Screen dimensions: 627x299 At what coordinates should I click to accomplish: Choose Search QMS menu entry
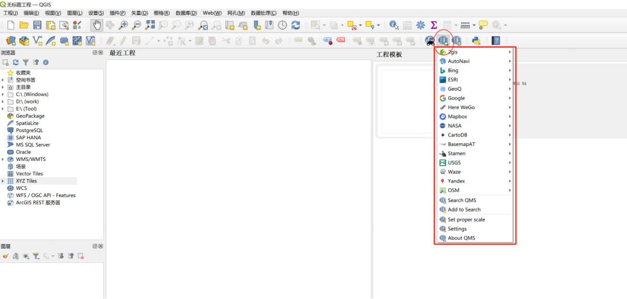click(x=475, y=200)
